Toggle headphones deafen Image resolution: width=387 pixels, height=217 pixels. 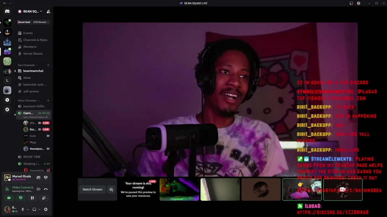34,209
